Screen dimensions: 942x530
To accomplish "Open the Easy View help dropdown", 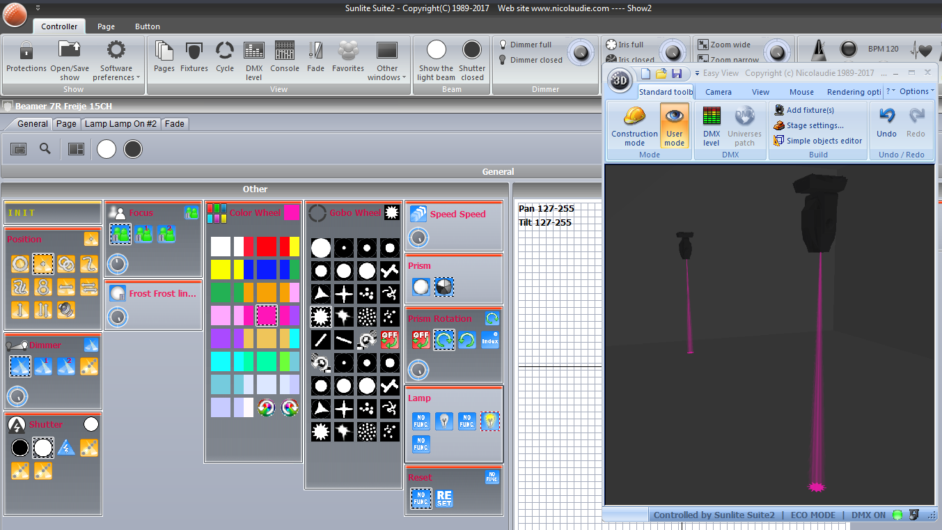I will [x=890, y=91].
